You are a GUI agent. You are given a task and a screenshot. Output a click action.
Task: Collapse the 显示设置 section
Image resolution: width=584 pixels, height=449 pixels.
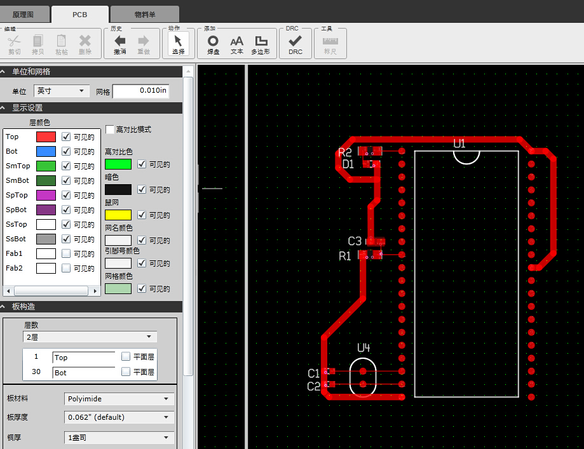[3, 107]
